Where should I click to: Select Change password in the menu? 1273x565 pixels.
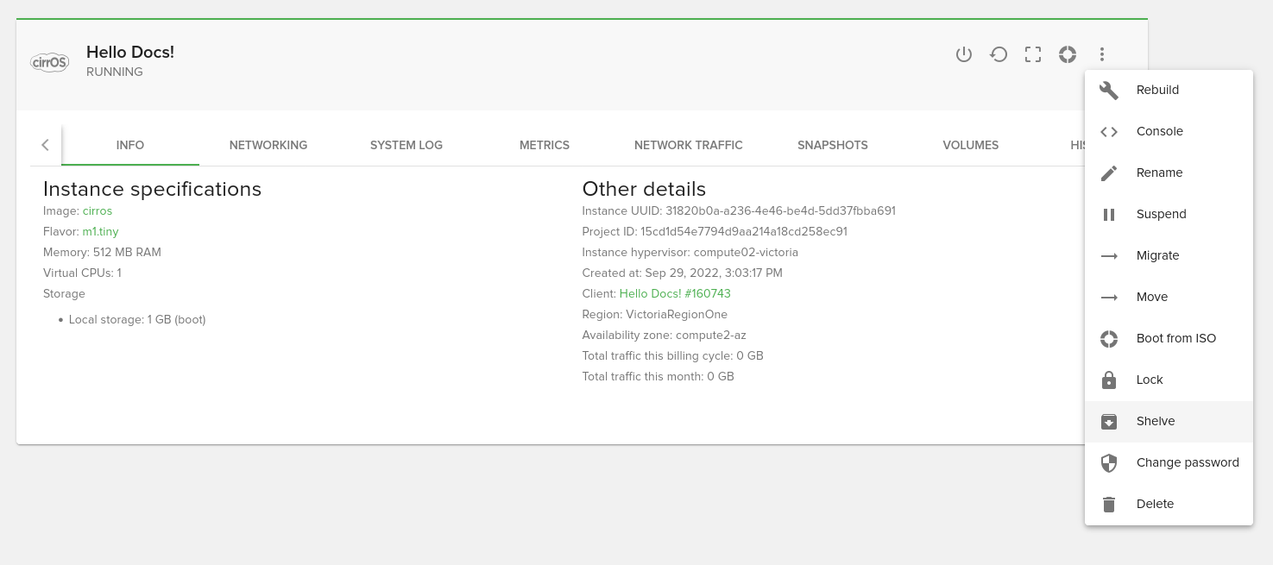[x=1187, y=462]
